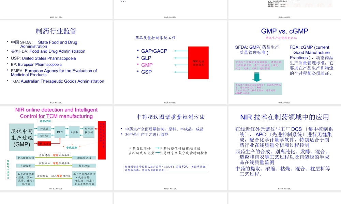Select the GSP bullet item

pyautogui.click(x=147, y=72)
